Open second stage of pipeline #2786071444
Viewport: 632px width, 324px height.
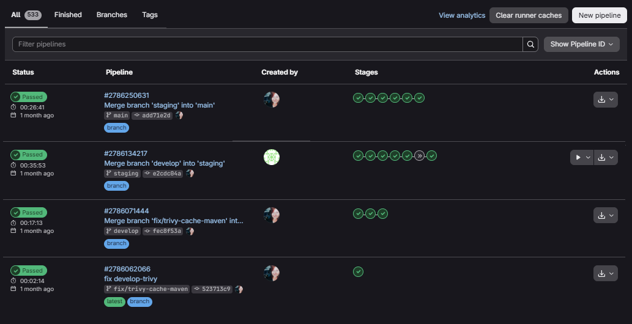click(370, 213)
